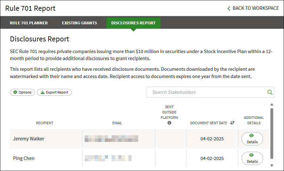Viewport: 284px width, 171px height.
Task: Click the vertical scrollbar thumb of the table
Action: (x=271, y=133)
